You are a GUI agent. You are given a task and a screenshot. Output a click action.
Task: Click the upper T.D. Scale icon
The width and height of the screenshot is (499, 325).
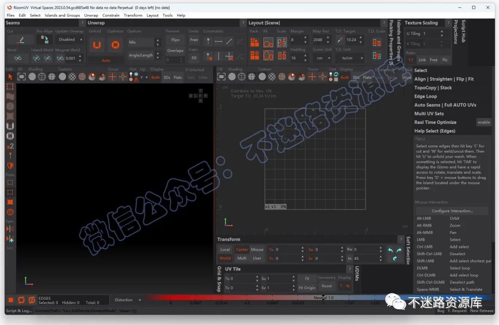coord(377,43)
